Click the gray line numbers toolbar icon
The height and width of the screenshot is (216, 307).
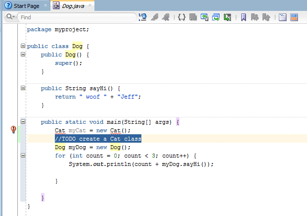193,17
